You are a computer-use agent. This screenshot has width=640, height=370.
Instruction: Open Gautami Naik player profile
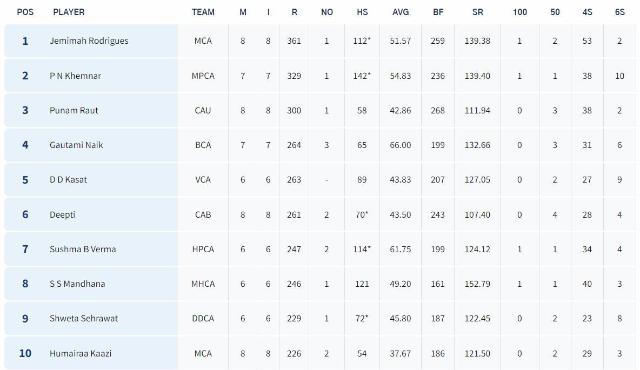[76, 145]
